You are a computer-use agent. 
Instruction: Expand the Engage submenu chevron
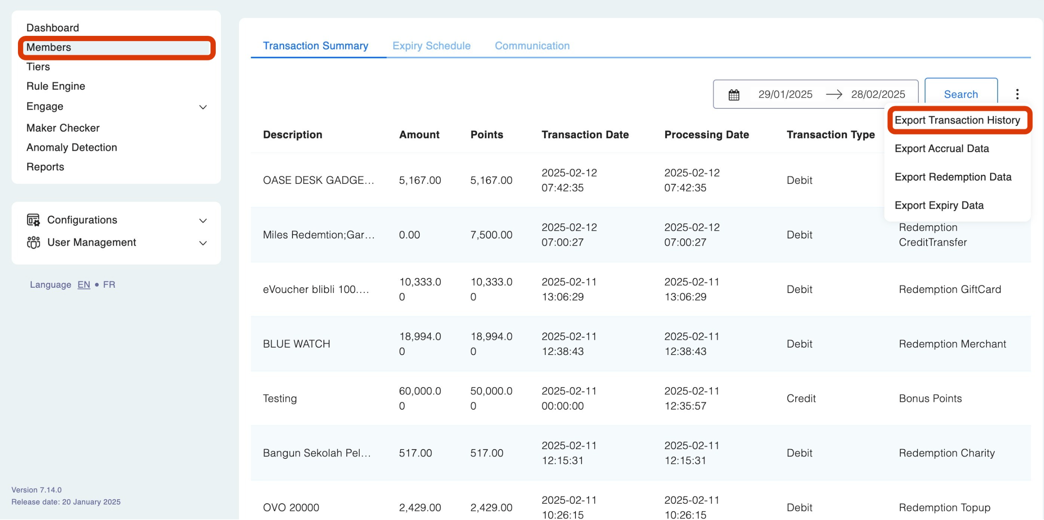coord(203,107)
